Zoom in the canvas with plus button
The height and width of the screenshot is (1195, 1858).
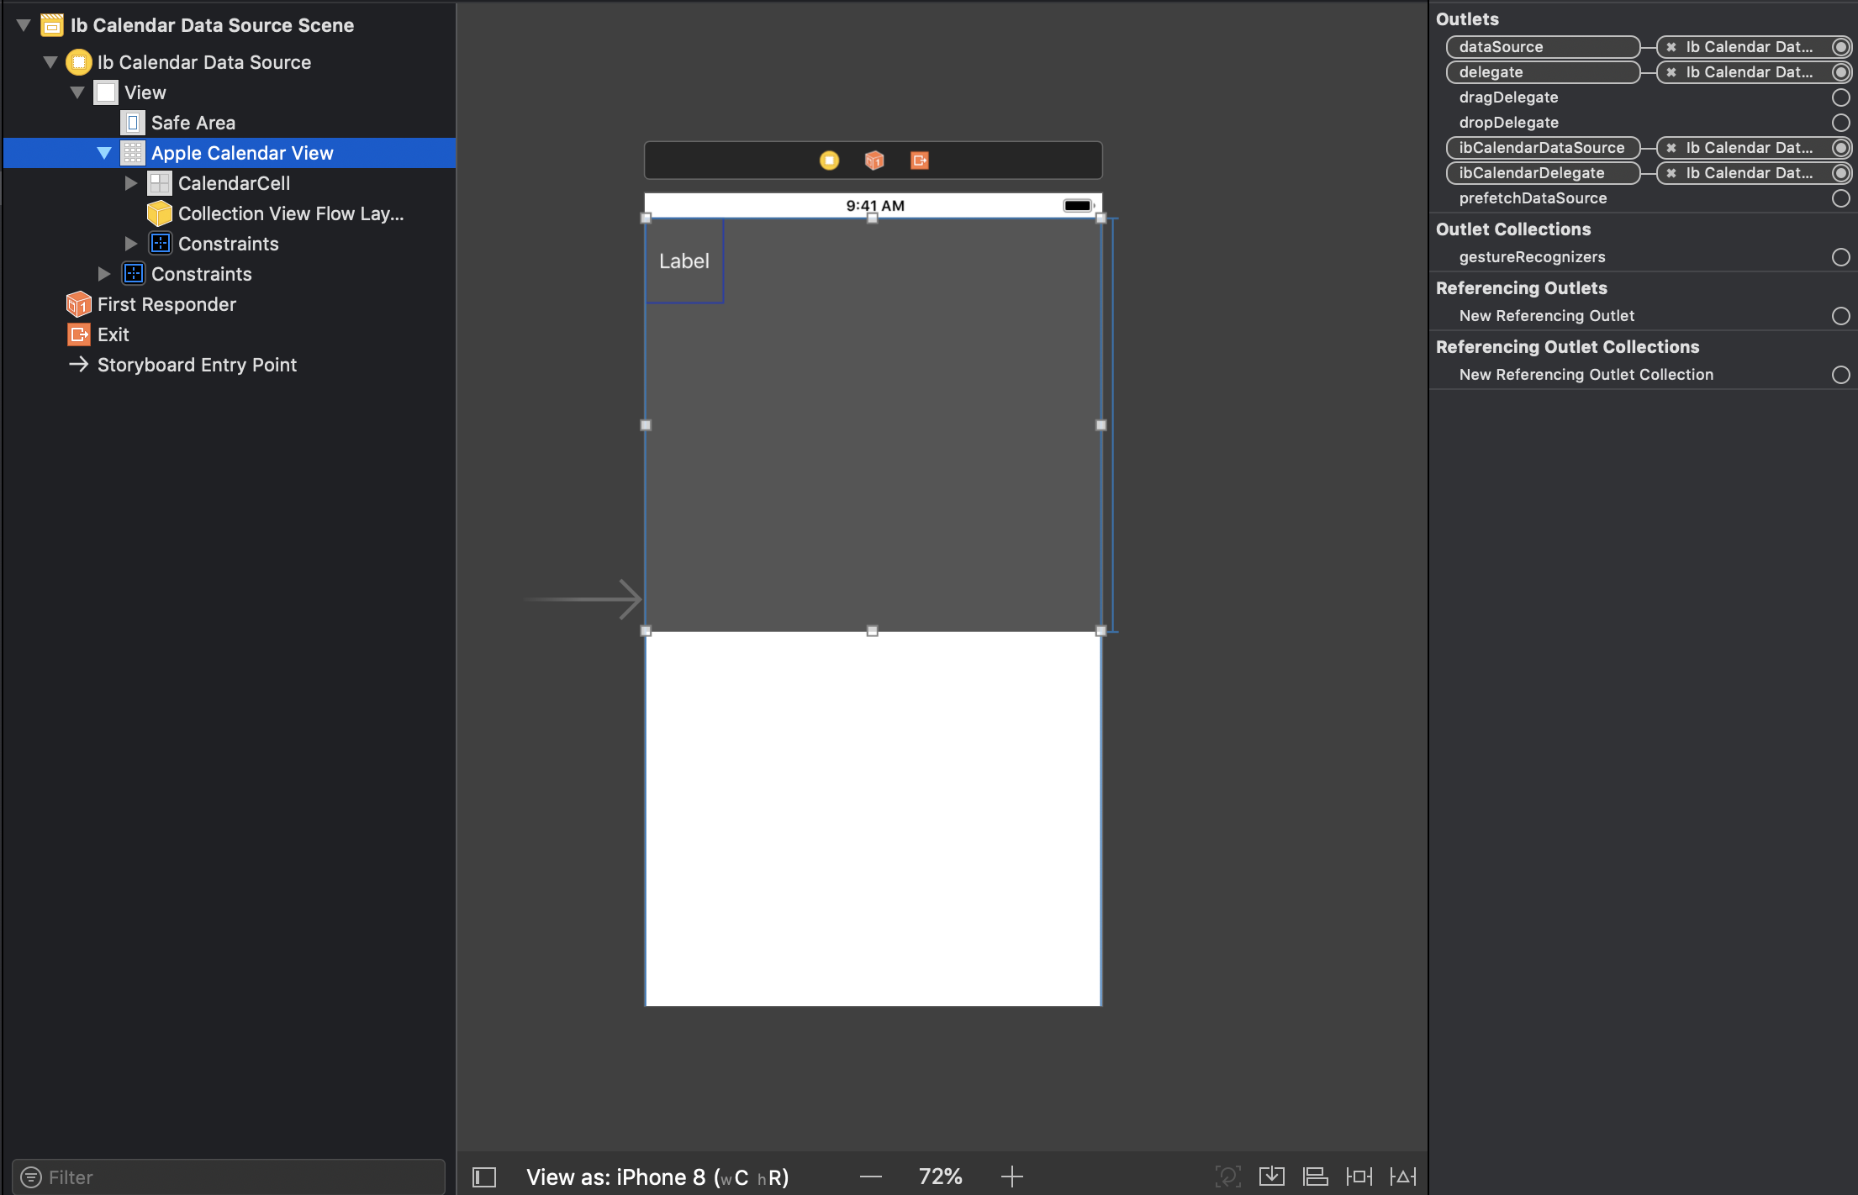coord(1012,1177)
